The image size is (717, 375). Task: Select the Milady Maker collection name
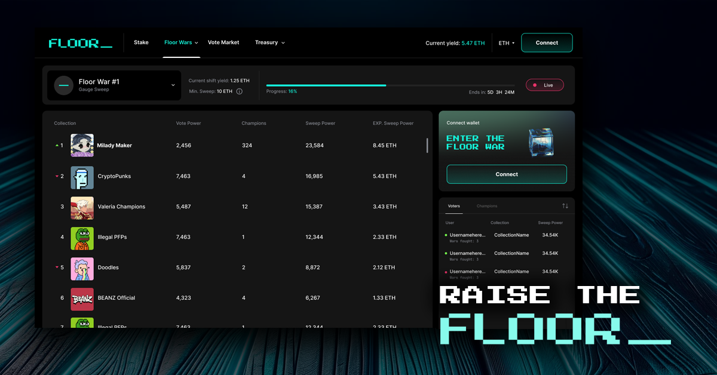pyautogui.click(x=115, y=146)
